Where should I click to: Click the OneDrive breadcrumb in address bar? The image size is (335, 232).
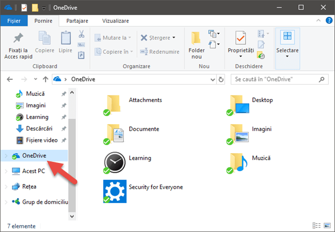(x=83, y=79)
